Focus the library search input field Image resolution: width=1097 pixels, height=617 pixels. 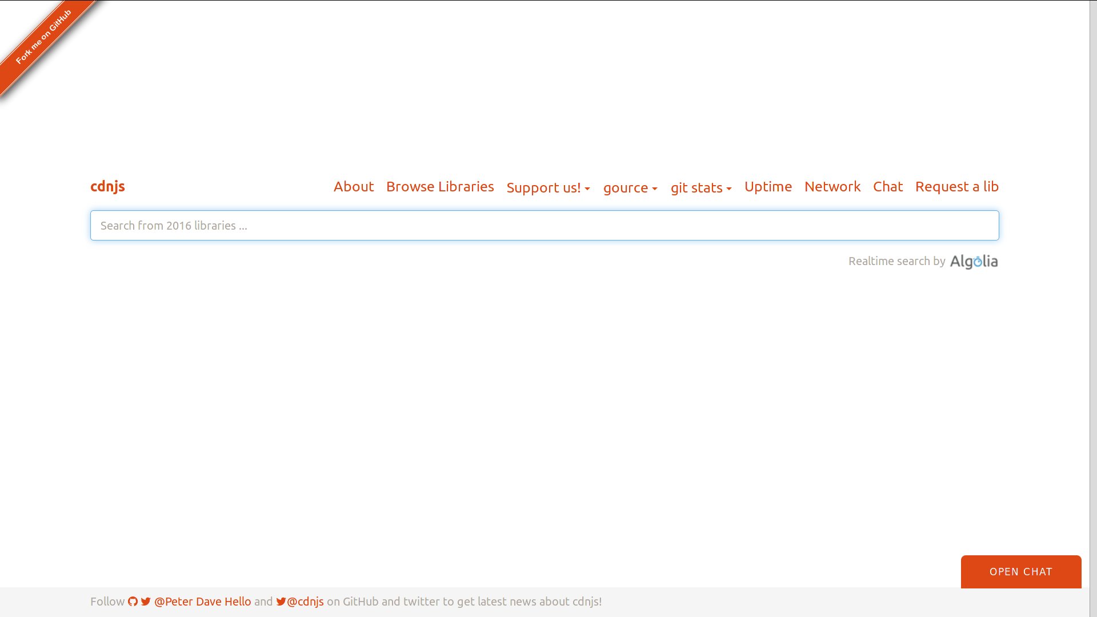click(x=545, y=226)
